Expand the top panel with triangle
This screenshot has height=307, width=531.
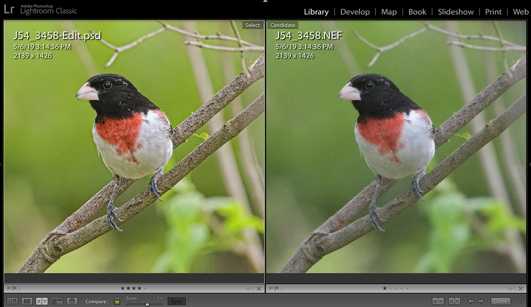pyautogui.click(x=265, y=2)
